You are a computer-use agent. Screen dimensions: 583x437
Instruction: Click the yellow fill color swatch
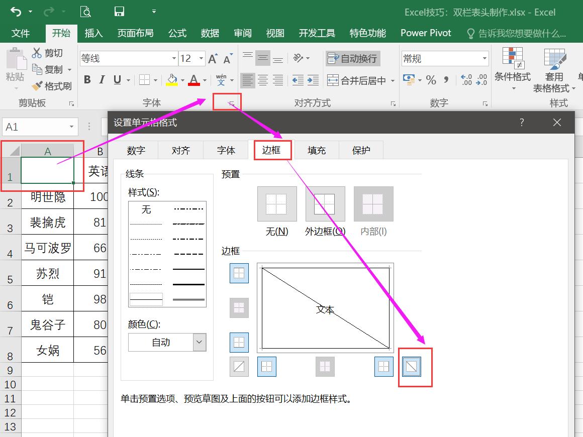(171, 83)
